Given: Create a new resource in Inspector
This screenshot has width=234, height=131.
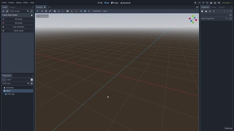Looking at the screenshot, I should coord(202,11).
